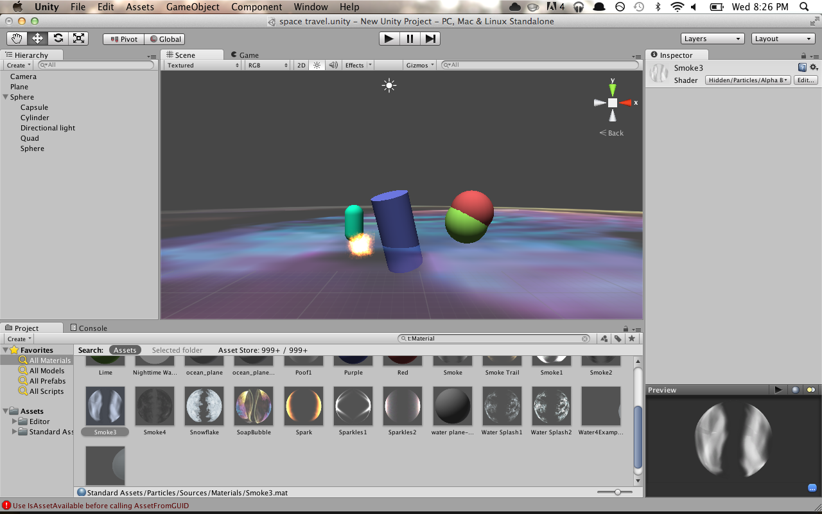Click the red error icon in status bar

point(6,506)
